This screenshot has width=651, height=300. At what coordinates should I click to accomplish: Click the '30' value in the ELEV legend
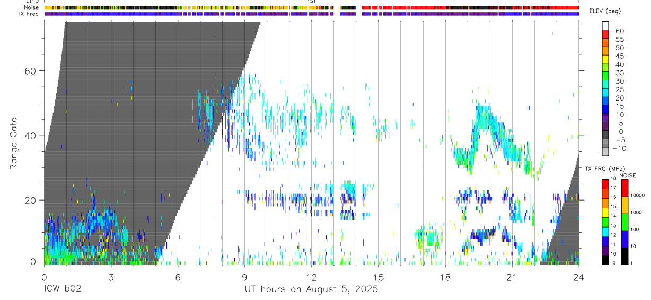pyautogui.click(x=619, y=81)
